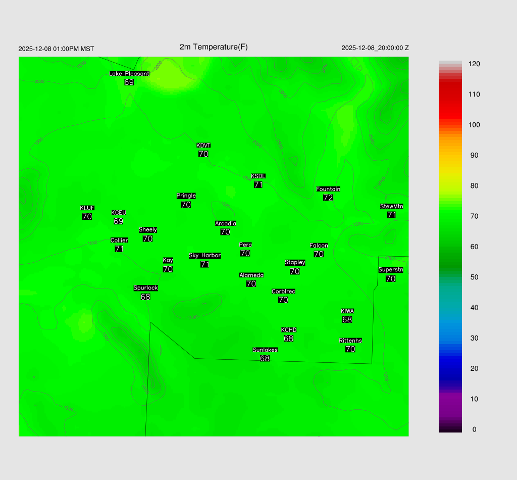The height and width of the screenshot is (480, 517).
Task: Click the Sunlakes station label
Action: click(265, 350)
